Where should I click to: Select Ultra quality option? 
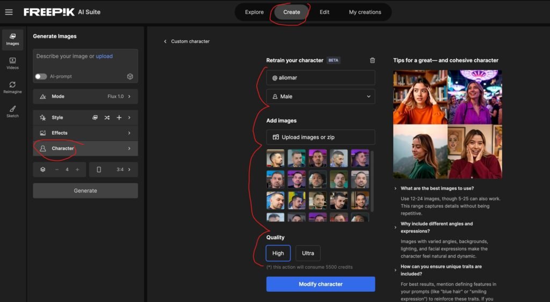(x=308, y=253)
